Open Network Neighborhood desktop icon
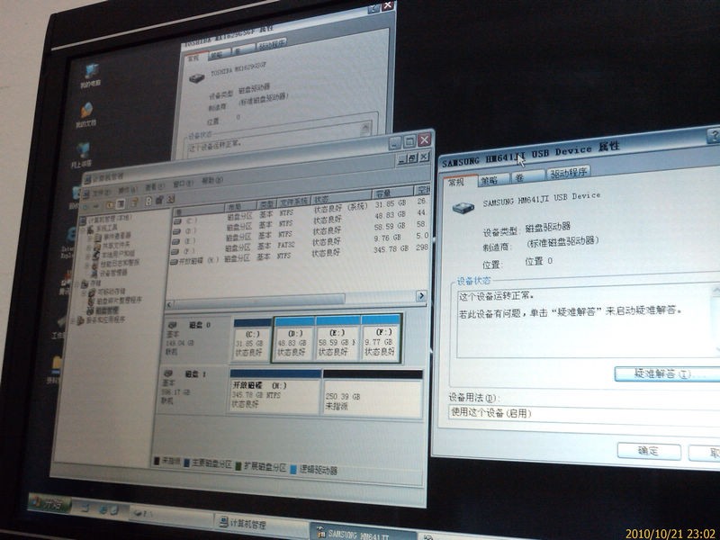 pyautogui.click(x=83, y=150)
